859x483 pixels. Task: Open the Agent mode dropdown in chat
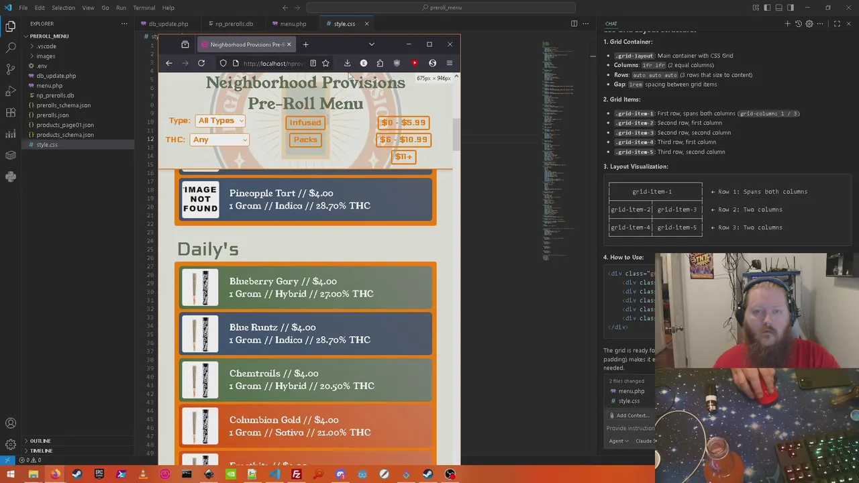pos(619,441)
